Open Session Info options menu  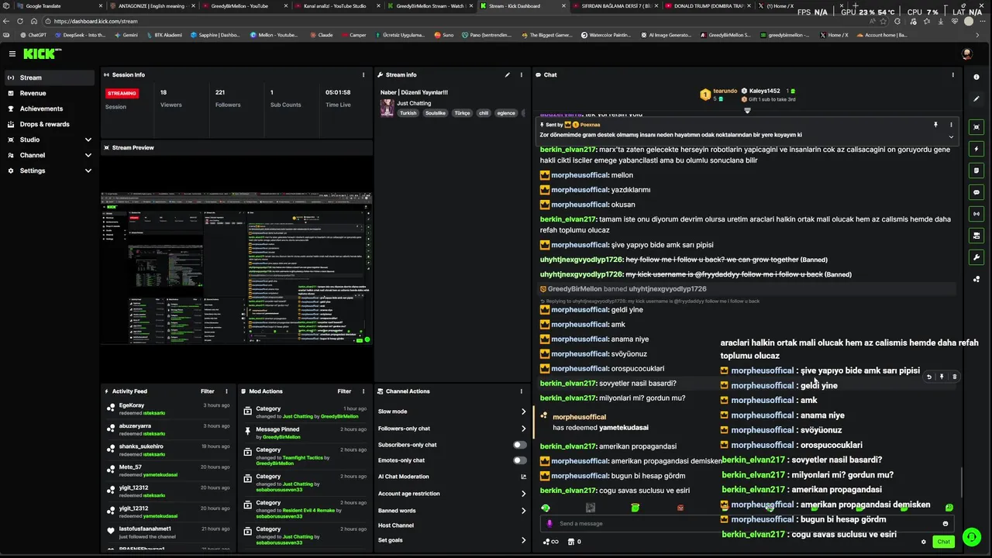pyautogui.click(x=363, y=75)
